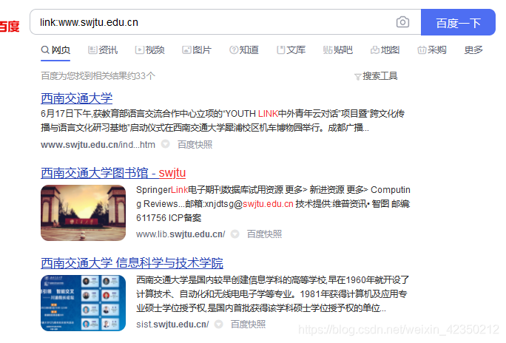Click the blue forum poster thumbnail

point(84,303)
